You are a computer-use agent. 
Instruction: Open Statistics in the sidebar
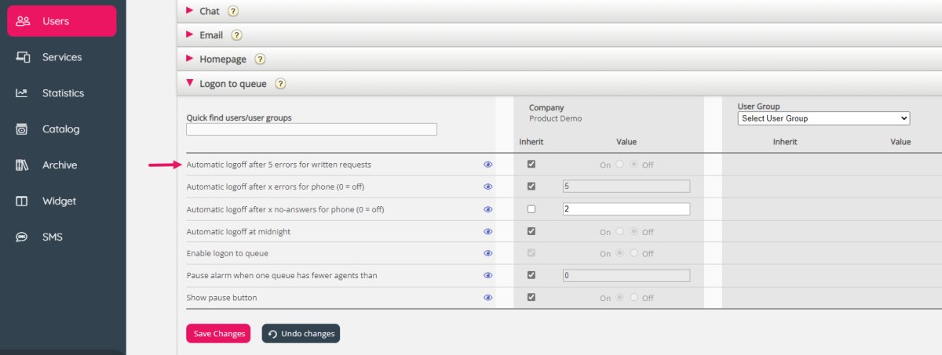point(62,93)
